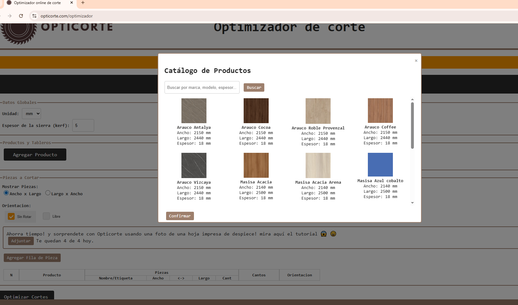Select the Masisa Azul cobalto blue swatch
Image resolution: width=518 pixels, height=305 pixels.
pos(380,165)
